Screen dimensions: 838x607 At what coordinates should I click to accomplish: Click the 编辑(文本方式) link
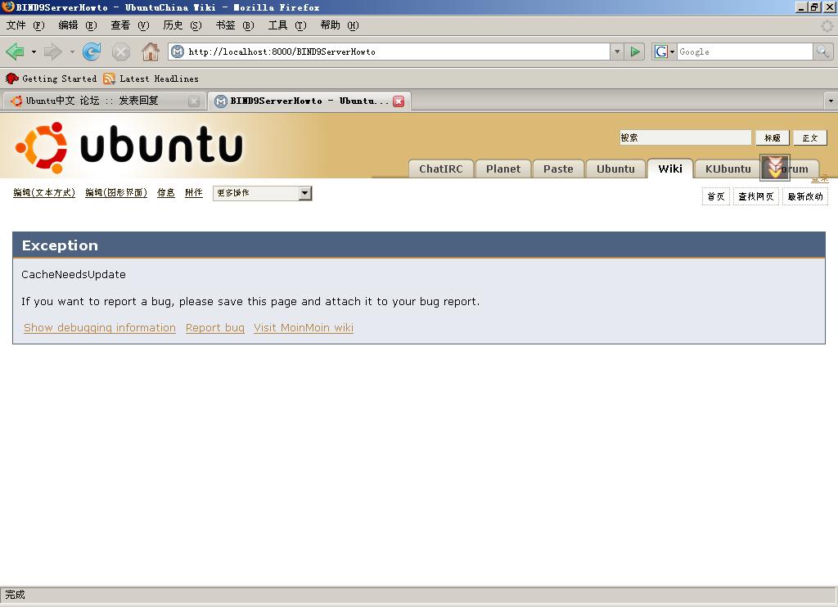(x=44, y=193)
